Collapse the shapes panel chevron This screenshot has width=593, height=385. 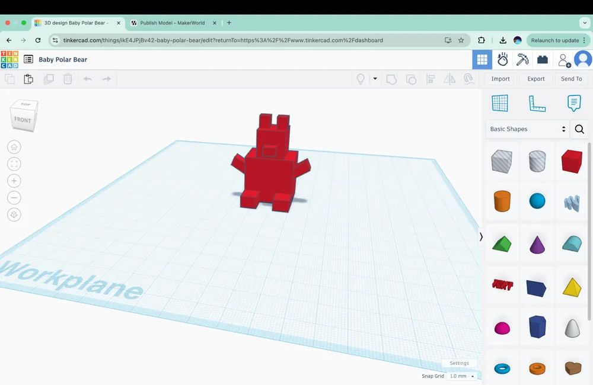coord(481,237)
